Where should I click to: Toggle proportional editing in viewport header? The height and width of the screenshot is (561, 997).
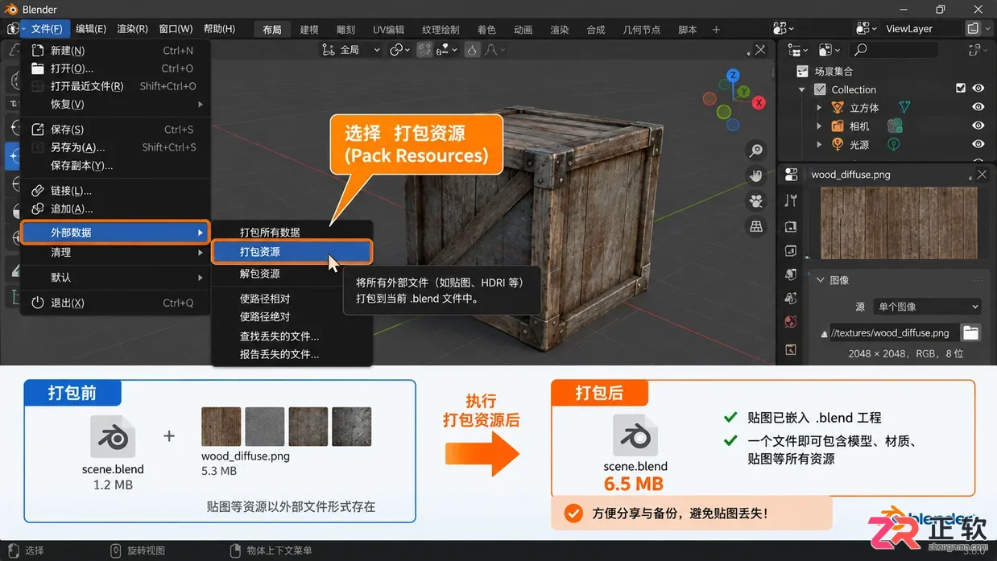[472, 50]
